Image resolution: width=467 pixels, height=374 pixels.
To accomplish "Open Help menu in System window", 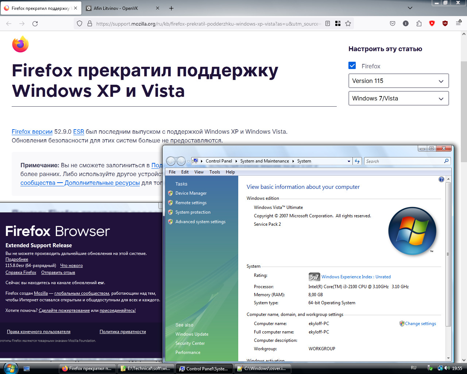I will click(230, 172).
